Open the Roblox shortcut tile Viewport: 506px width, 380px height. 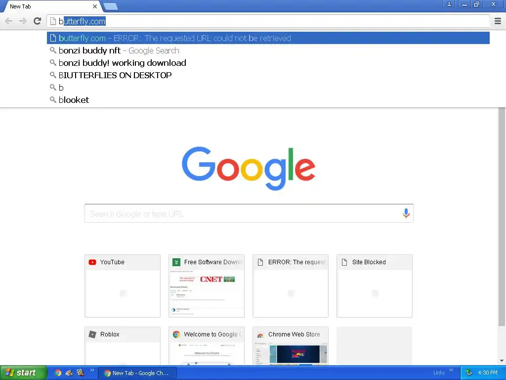[x=123, y=346]
